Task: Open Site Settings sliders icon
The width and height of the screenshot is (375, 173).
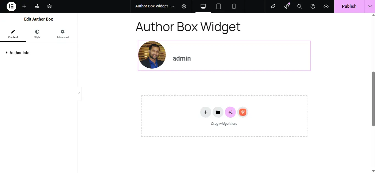Action: point(37,6)
